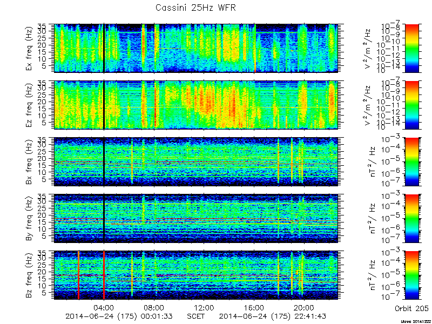The height and width of the screenshot is (324, 432).
Task: Click the Ez freq (Hz) spectrogram panel
Action: click(x=196, y=105)
